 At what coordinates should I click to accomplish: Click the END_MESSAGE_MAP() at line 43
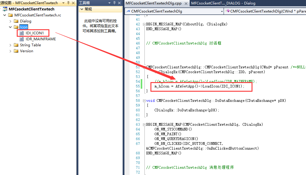(164, 29)
